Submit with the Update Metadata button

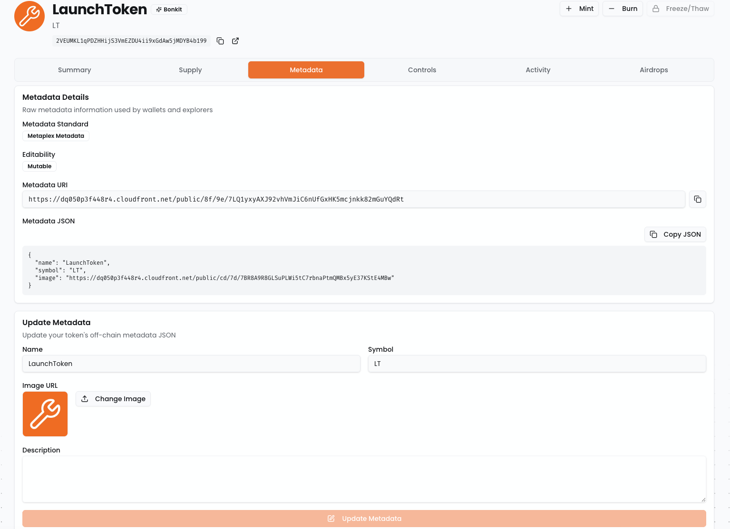(x=364, y=519)
